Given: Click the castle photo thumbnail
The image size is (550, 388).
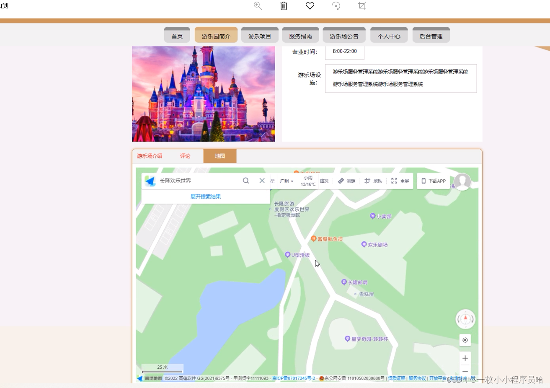Looking at the screenshot, I should tap(204, 94).
